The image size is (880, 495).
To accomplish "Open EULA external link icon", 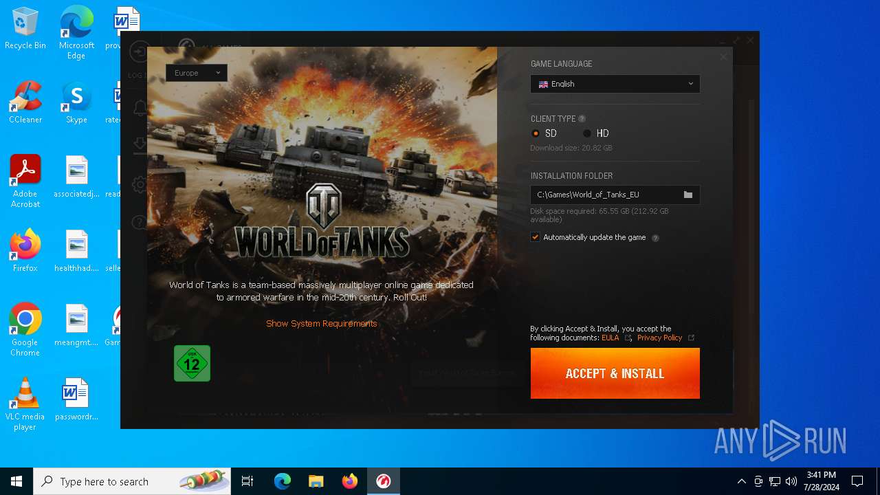I will click(628, 338).
